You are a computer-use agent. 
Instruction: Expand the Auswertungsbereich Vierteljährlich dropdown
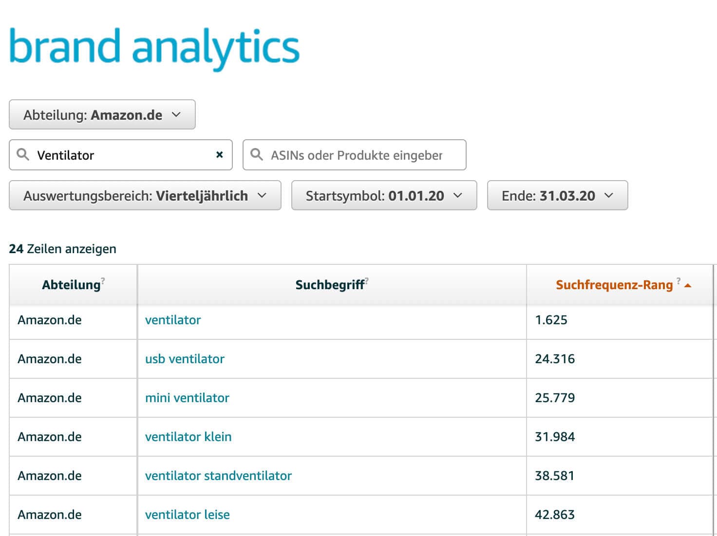(x=145, y=196)
